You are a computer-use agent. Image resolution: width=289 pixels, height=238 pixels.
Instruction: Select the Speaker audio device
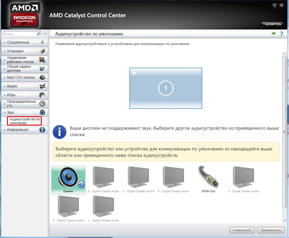(x=68, y=180)
